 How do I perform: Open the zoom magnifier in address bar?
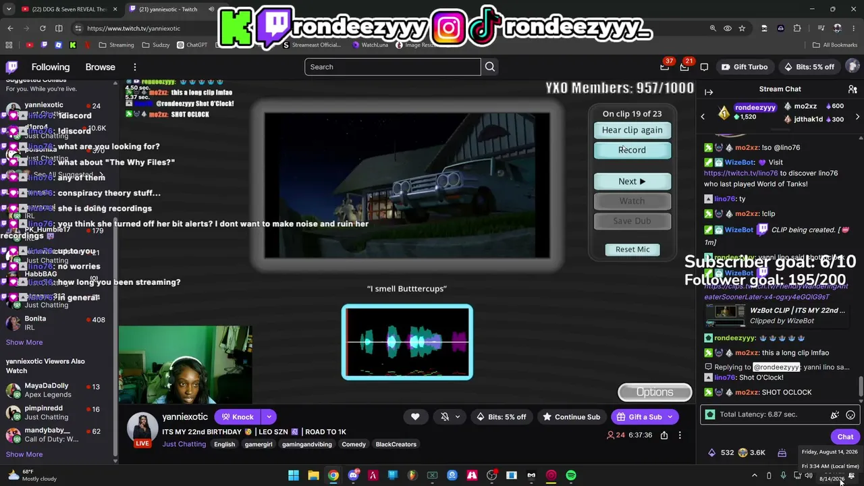point(713,28)
